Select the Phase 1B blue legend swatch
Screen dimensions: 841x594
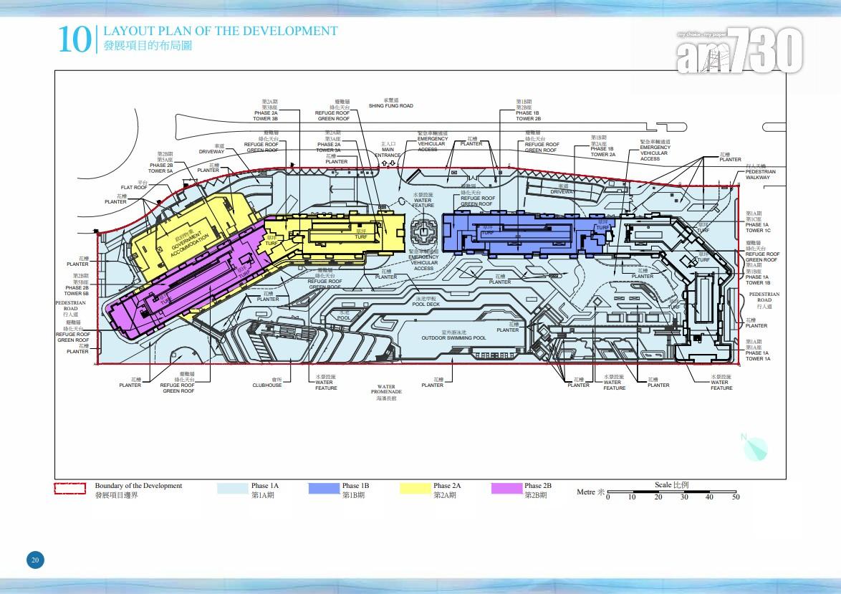[x=323, y=489]
